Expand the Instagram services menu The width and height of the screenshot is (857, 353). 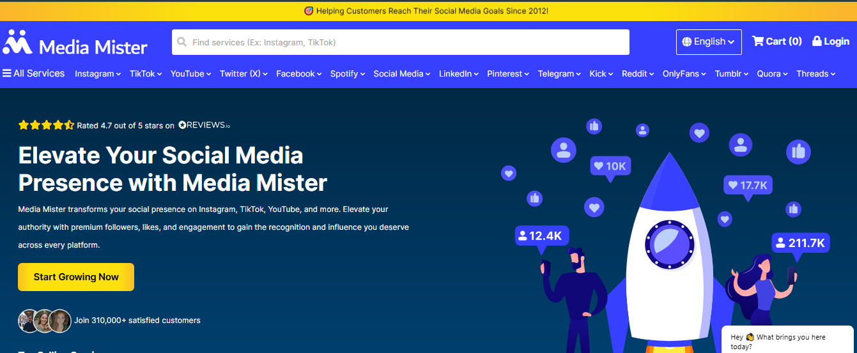click(98, 73)
